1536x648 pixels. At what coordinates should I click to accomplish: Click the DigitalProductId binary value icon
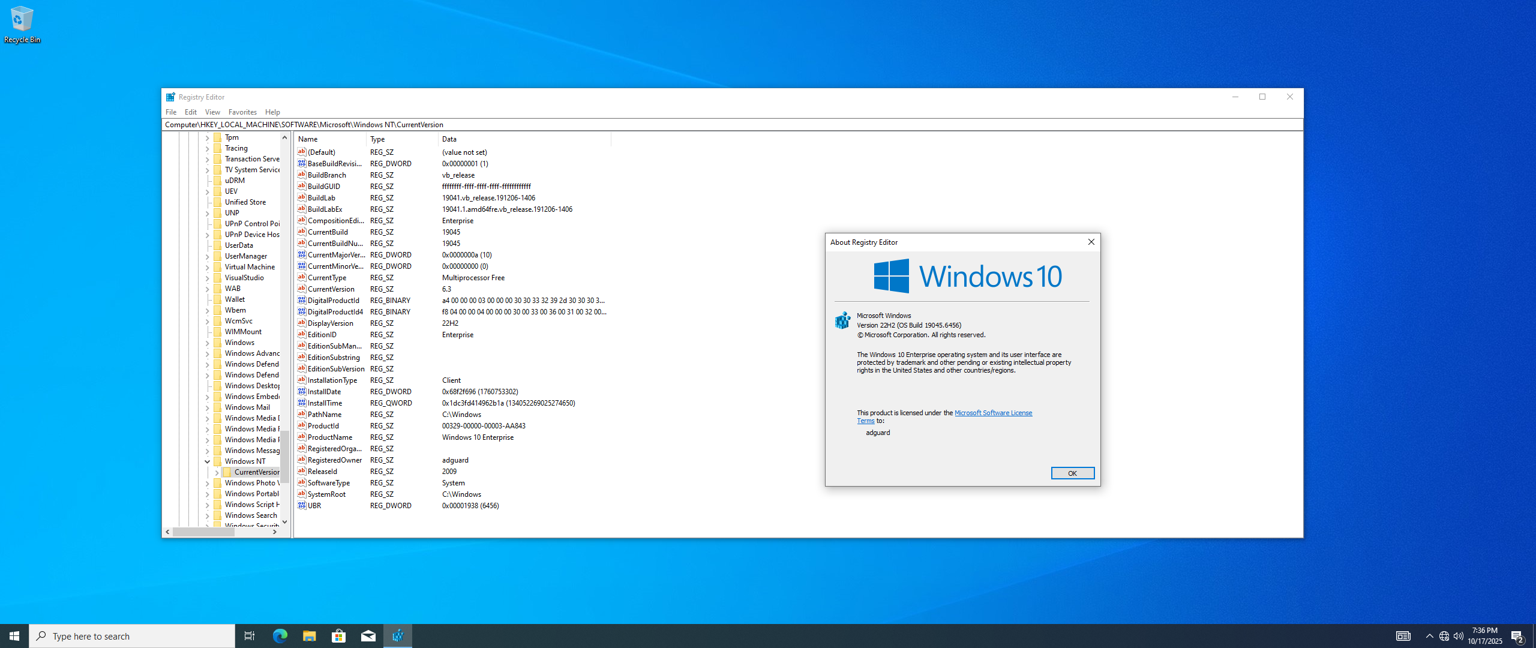[302, 301]
